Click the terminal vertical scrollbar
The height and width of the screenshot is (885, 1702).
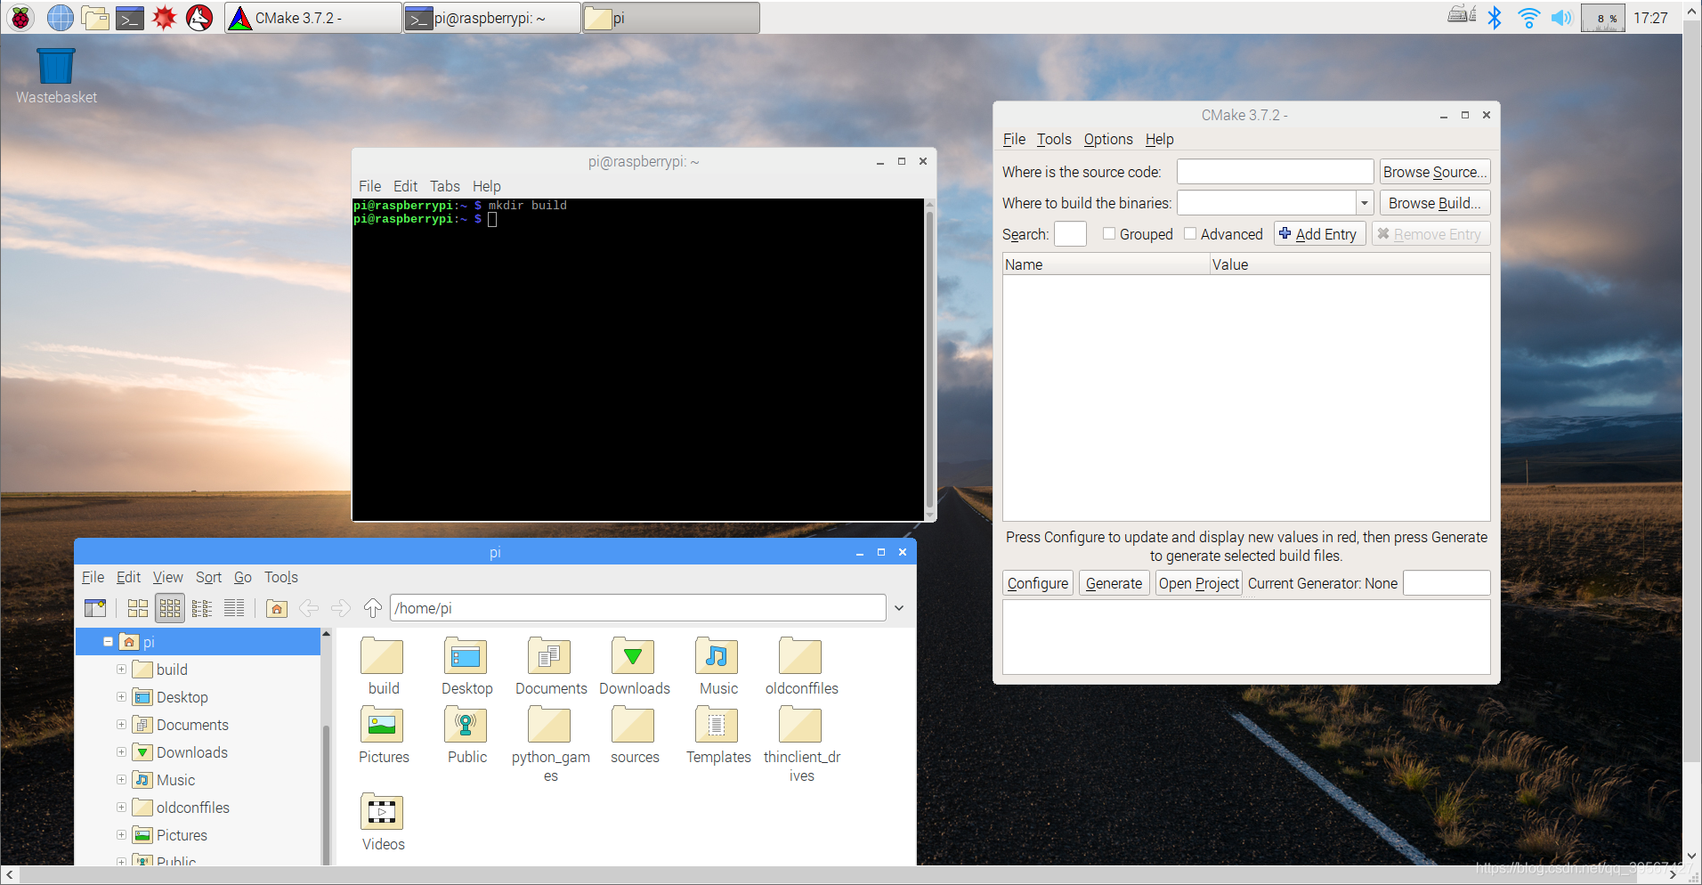point(930,359)
